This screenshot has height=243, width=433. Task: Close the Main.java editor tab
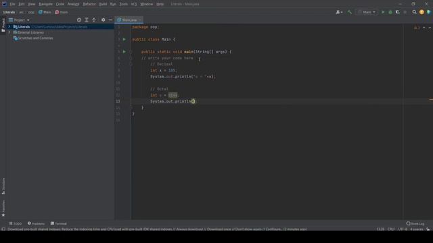[x=140, y=20]
